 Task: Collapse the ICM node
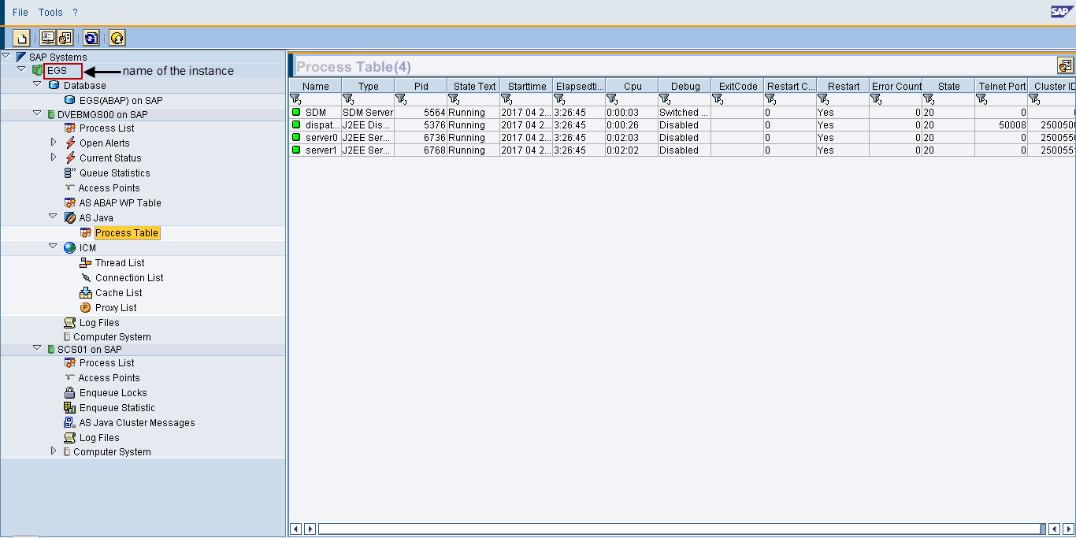pyautogui.click(x=53, y=247)
